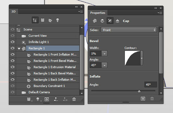Open the Coordinates properties icon
The image size is (173, 113).
pyautogui.click(x=117, y=21)
